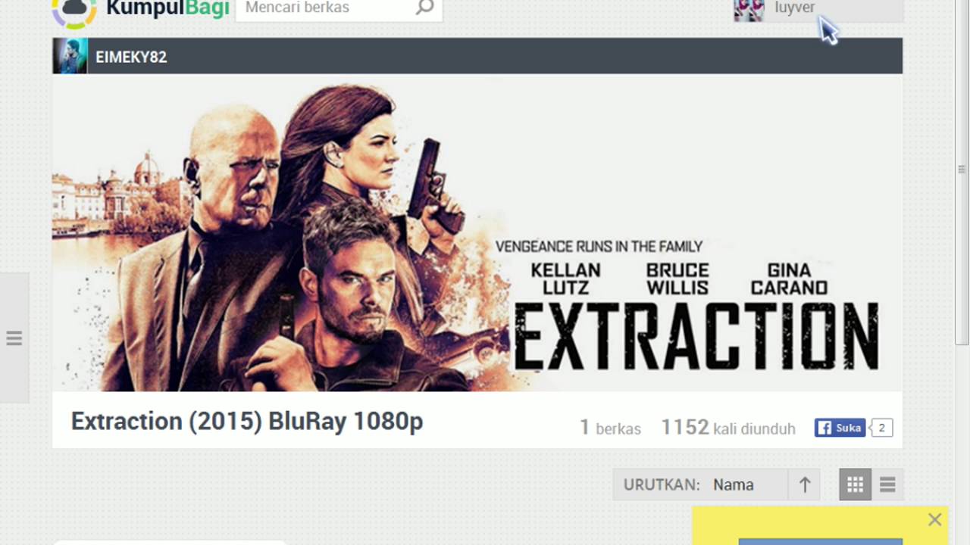Click the Facebook Suka like button
Image resolution: width=970 pixels, height=545 pixels.
(840, 428)
